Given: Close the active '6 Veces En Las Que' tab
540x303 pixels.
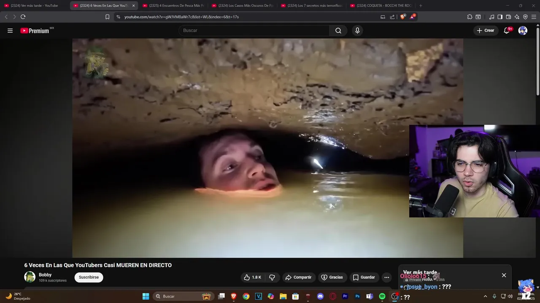Looking at the screenshot, I should 133,5.
